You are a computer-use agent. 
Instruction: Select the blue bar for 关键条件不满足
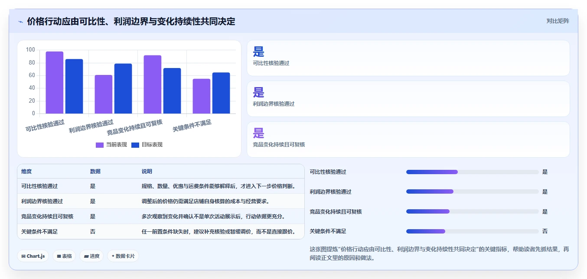click(221, 93)
